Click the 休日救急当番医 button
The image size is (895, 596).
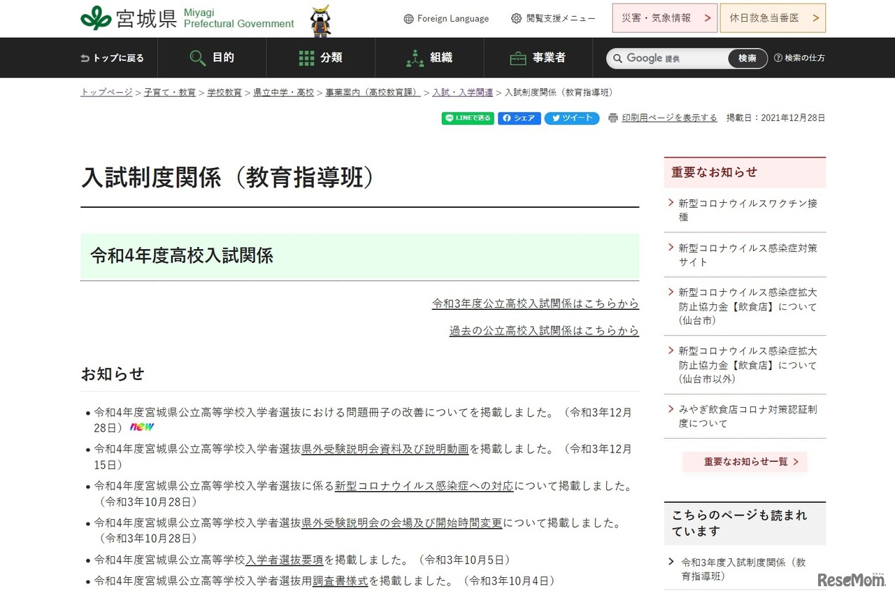772,18
